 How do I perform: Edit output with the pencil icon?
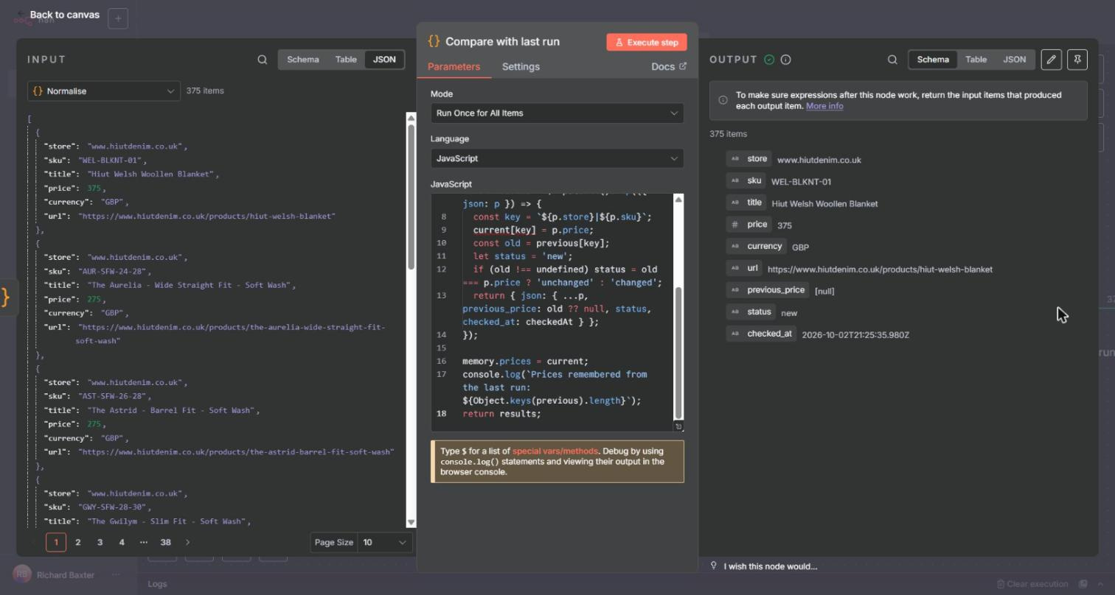(1052, 60)
